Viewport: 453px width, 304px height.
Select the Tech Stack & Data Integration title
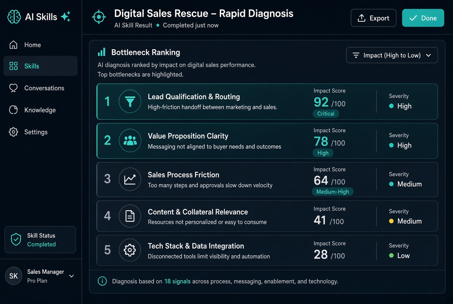pyautogui.click(x=196, y=246)
